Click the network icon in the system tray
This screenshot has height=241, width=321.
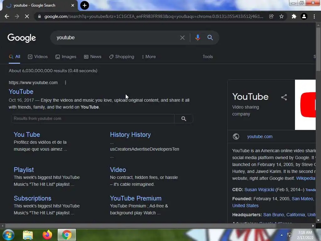(289, 235)
